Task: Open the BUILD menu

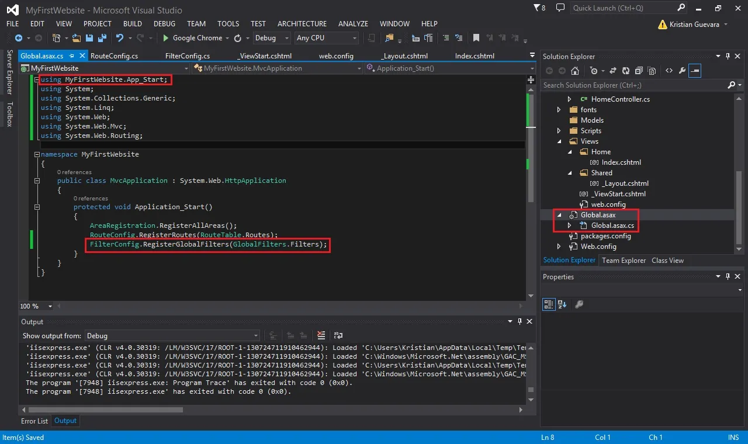Action: [x=133, y=24]
